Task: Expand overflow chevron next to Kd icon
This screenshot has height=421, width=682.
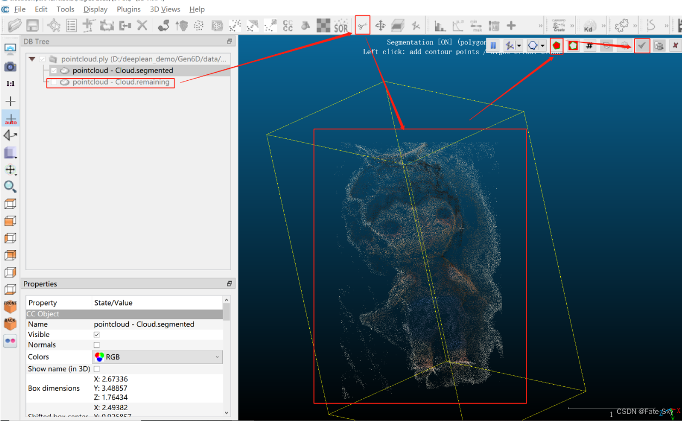Action: (603, 25)
